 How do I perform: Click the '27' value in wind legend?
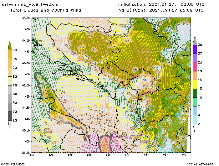[200, 54]
